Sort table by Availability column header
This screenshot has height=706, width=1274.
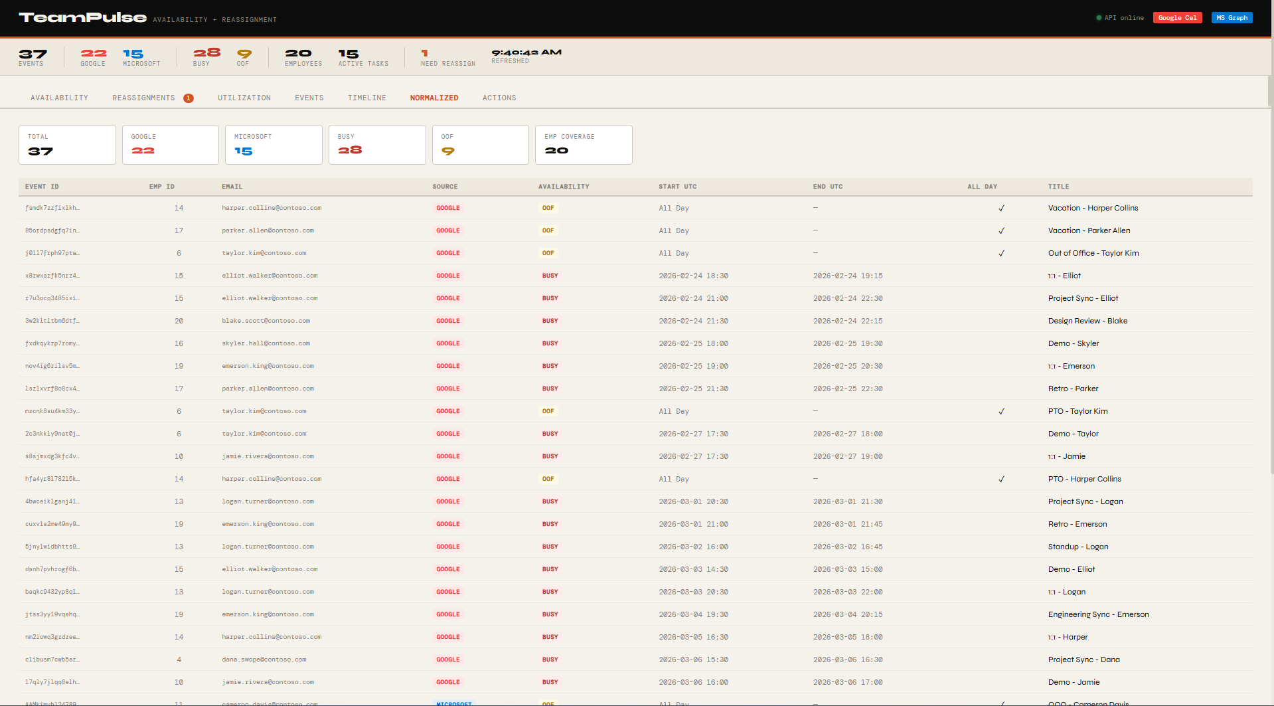pyautogui.click(x=564, y=187)
